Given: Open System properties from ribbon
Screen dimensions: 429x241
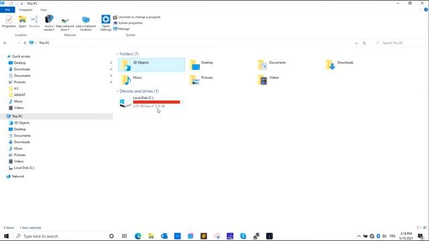Looking at the screenshot, I should tap(128, 23).
